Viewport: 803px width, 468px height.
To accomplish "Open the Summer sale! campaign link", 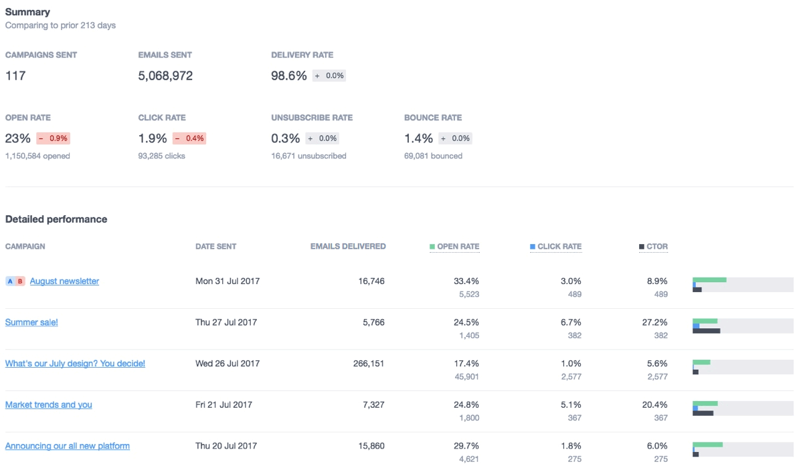I will (x=31, y=322).
